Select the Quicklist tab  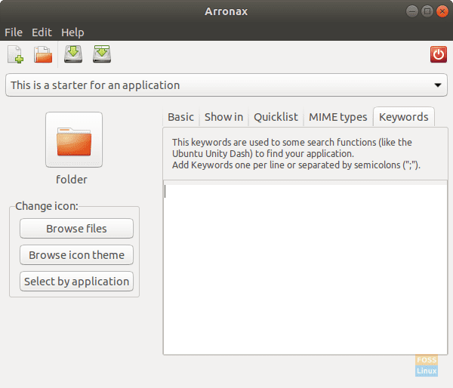[276, 117]
